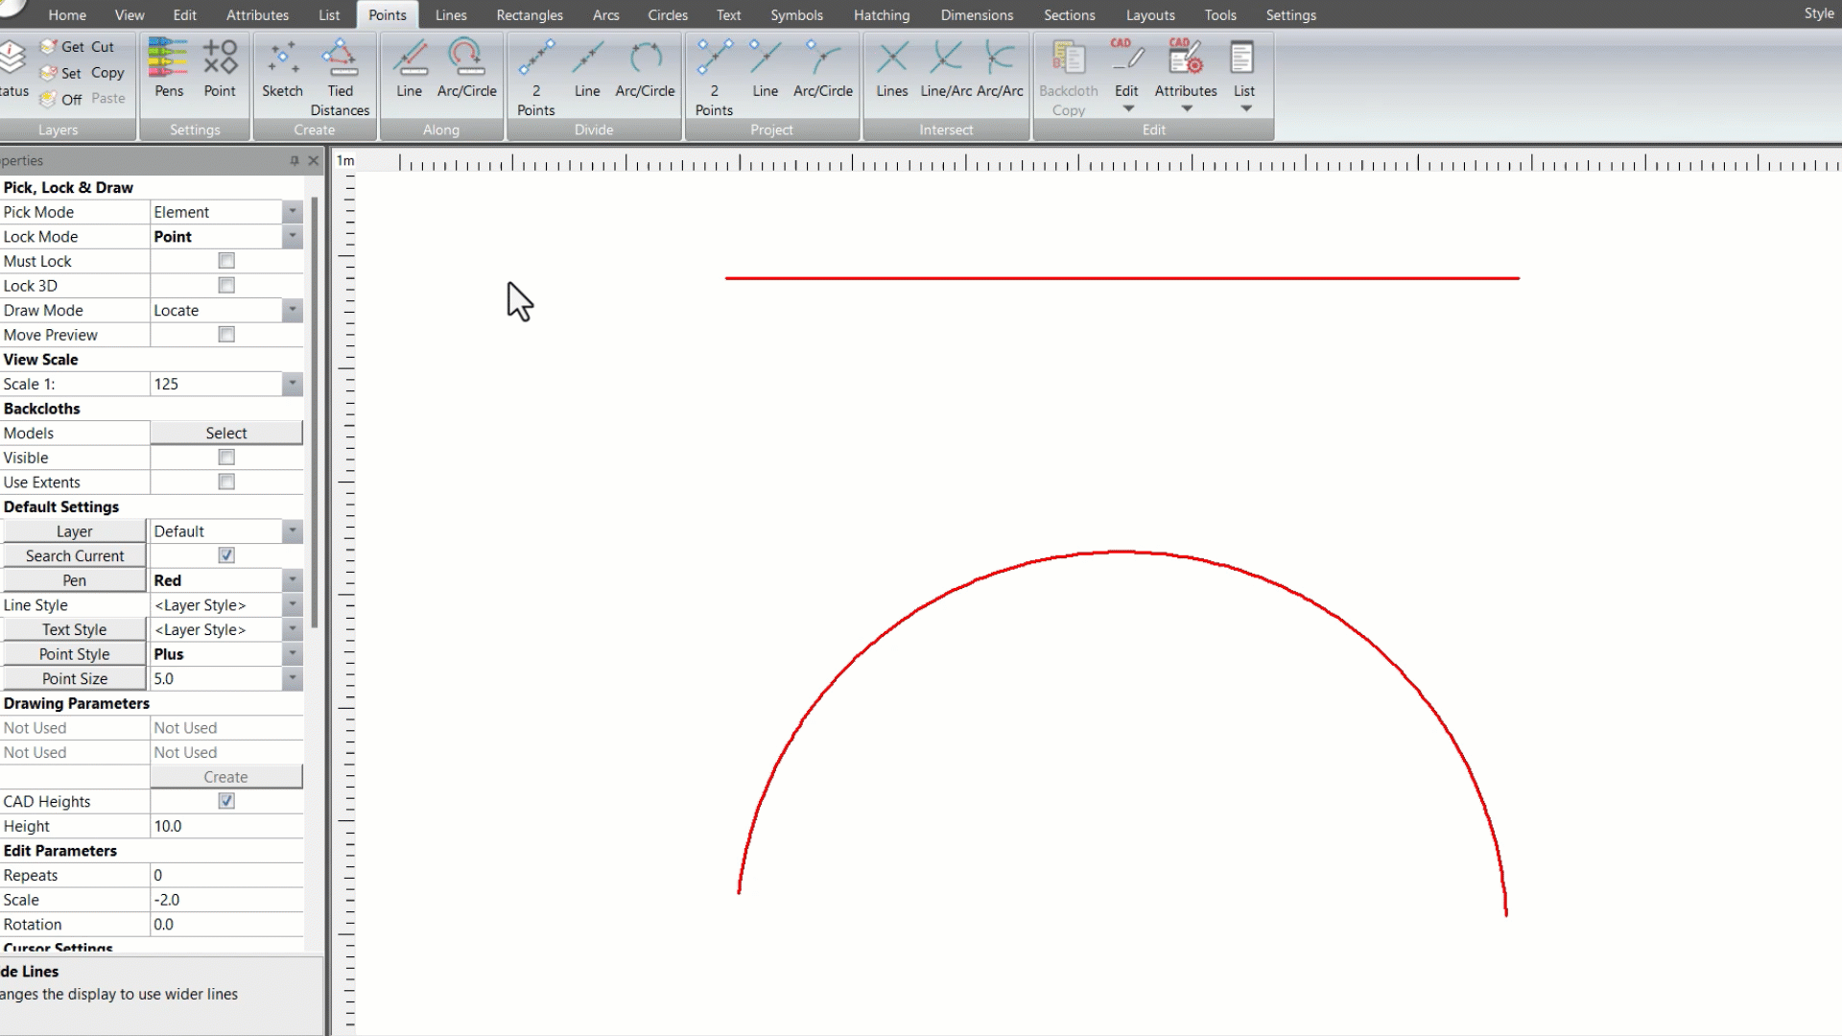Switch to the Home ribbon tab
Viewport: 1842px width, 1036px height.
[x=67, y=14]
